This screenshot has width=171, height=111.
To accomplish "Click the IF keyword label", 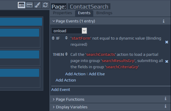I will (x=58, y=38).
